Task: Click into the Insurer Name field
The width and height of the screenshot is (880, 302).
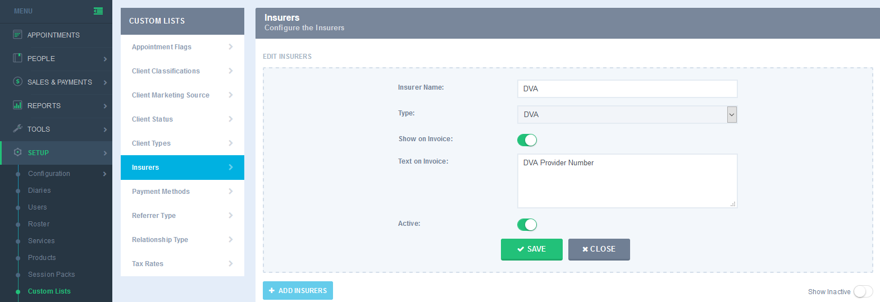Action: click(627, 89)
